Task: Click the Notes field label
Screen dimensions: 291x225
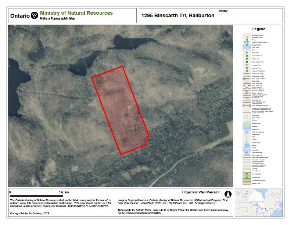Action: 223,11
